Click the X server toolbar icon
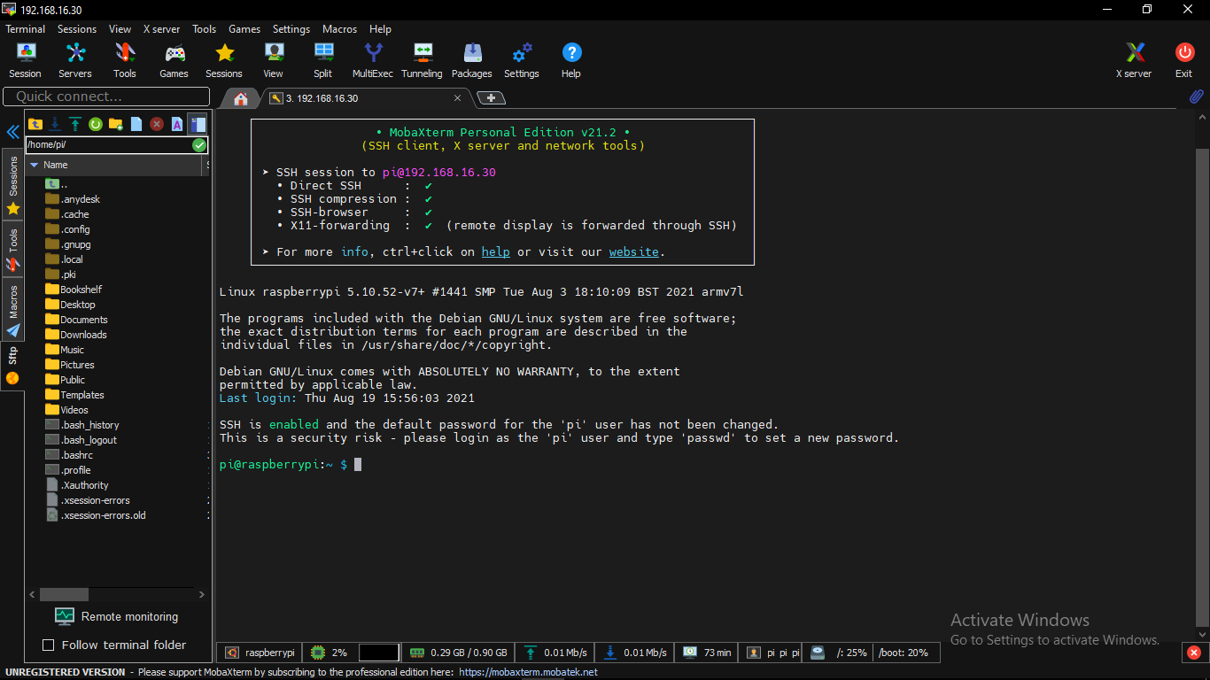 [x=1134, y=60]
